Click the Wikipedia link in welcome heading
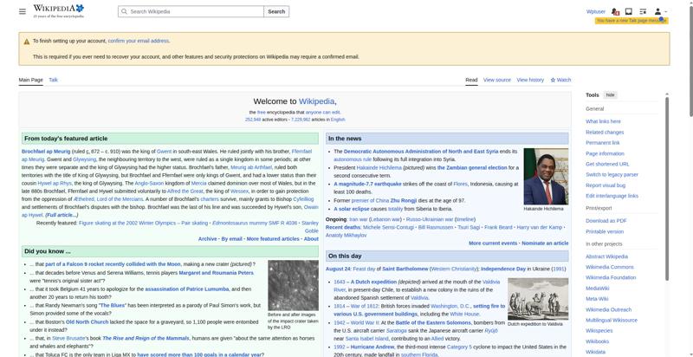The height and width of the screenshot is (357, 693). (316, 101)
